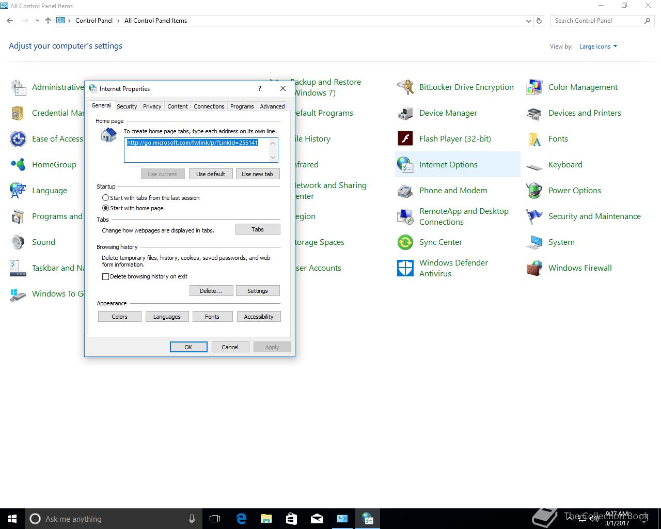Click the Delete... browsing history button

(x=211, y=291)
